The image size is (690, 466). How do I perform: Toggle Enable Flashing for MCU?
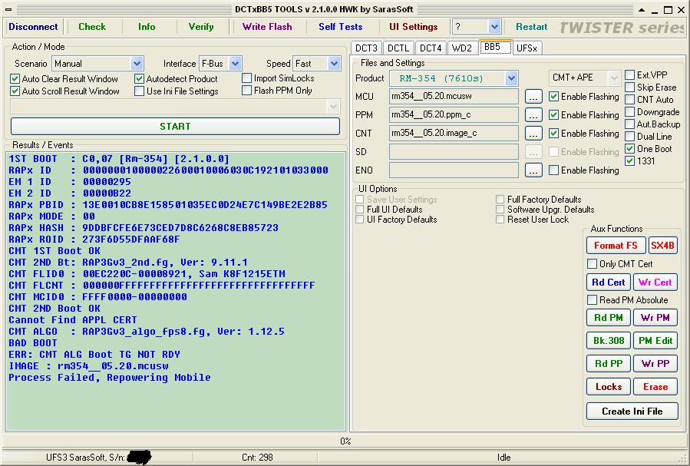(x=554, y=97)
